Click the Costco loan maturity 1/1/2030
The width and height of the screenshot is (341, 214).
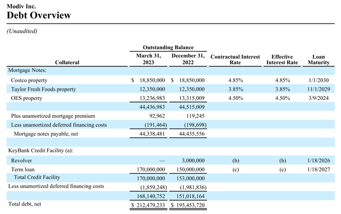point(319,80)
